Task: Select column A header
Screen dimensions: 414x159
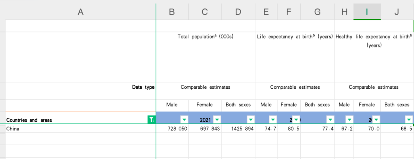Action: 80,12
